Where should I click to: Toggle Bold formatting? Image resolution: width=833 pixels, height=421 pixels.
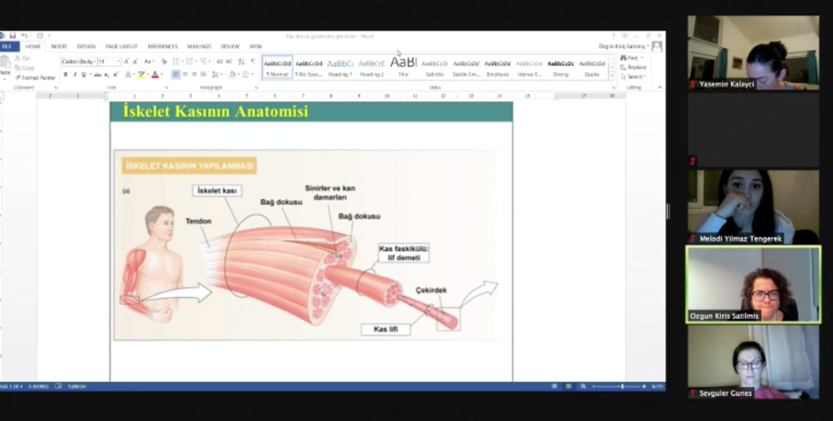pyautogui.click(x=65, y=75)
